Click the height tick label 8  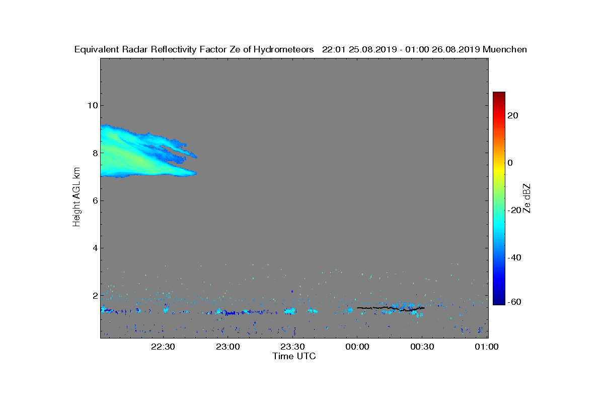pos(95,153)
